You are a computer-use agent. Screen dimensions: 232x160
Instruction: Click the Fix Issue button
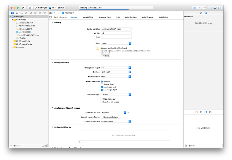[x=105, y=56]
